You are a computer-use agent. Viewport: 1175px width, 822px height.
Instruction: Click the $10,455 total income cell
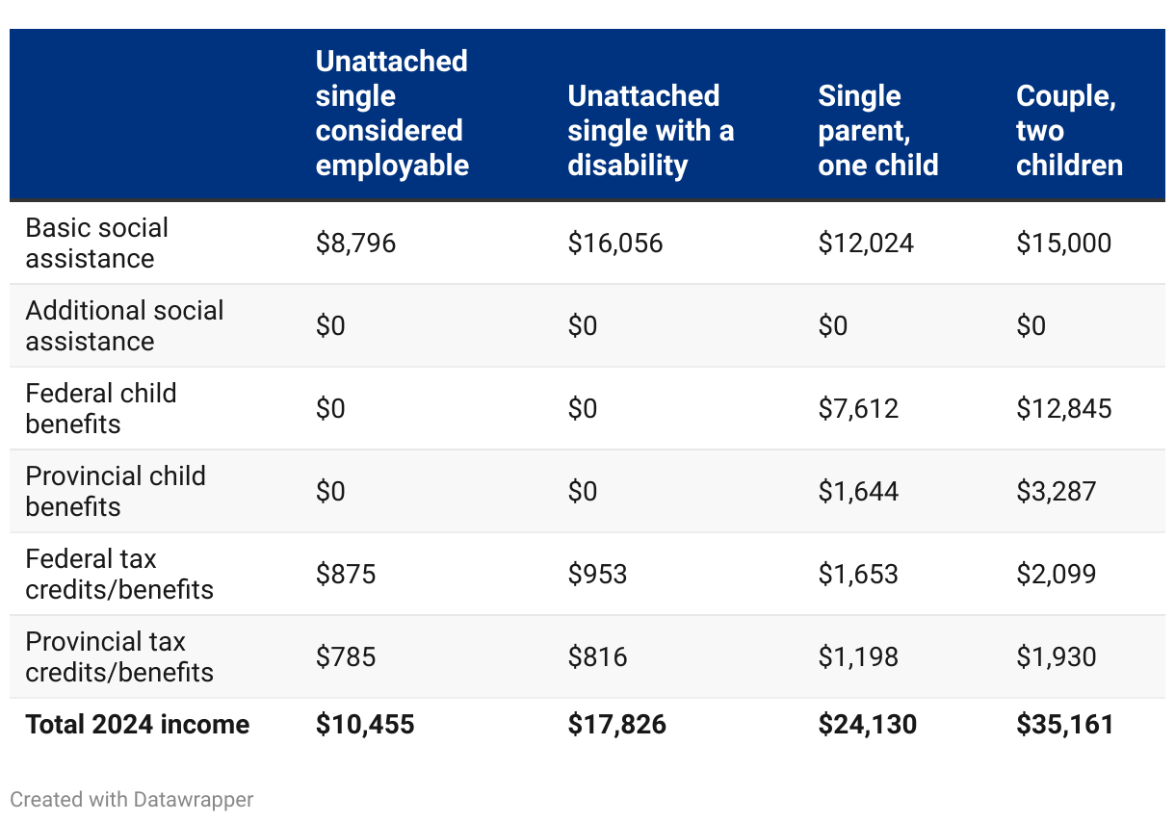(365, 724)
